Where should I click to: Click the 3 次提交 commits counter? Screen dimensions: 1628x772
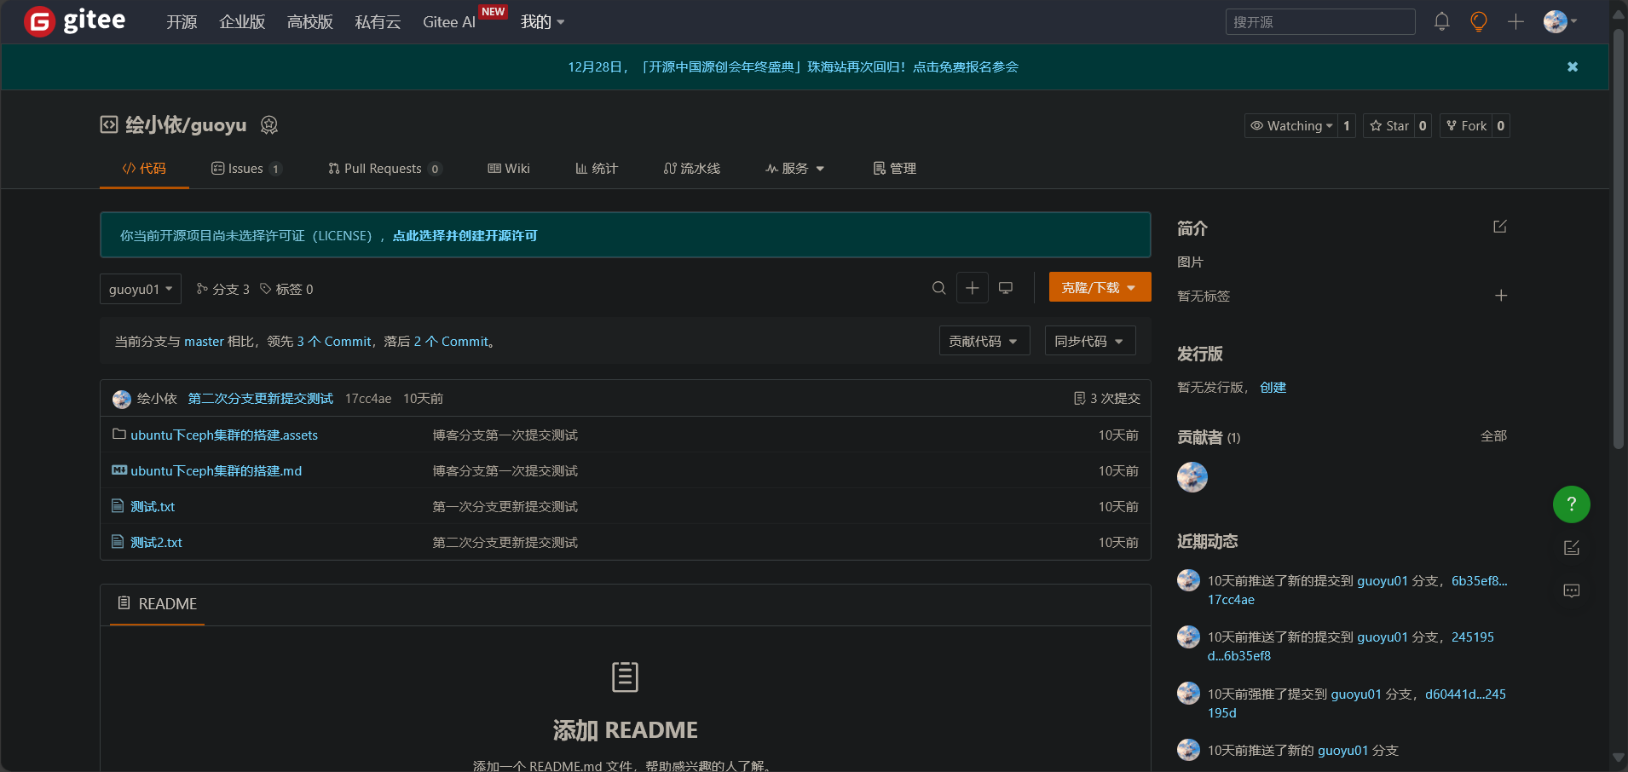[1107, 399]
